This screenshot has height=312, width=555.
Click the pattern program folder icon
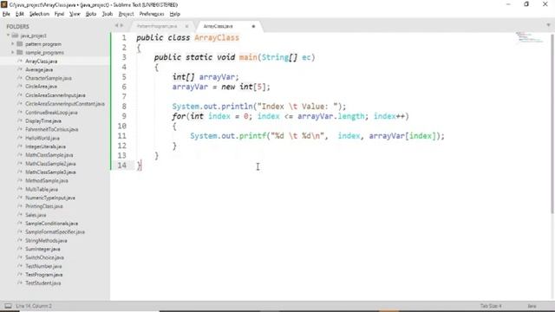tap(20, 44)
